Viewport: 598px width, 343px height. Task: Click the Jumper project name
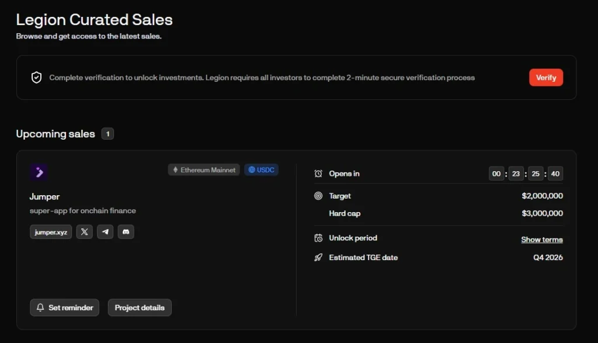(44, 196)
